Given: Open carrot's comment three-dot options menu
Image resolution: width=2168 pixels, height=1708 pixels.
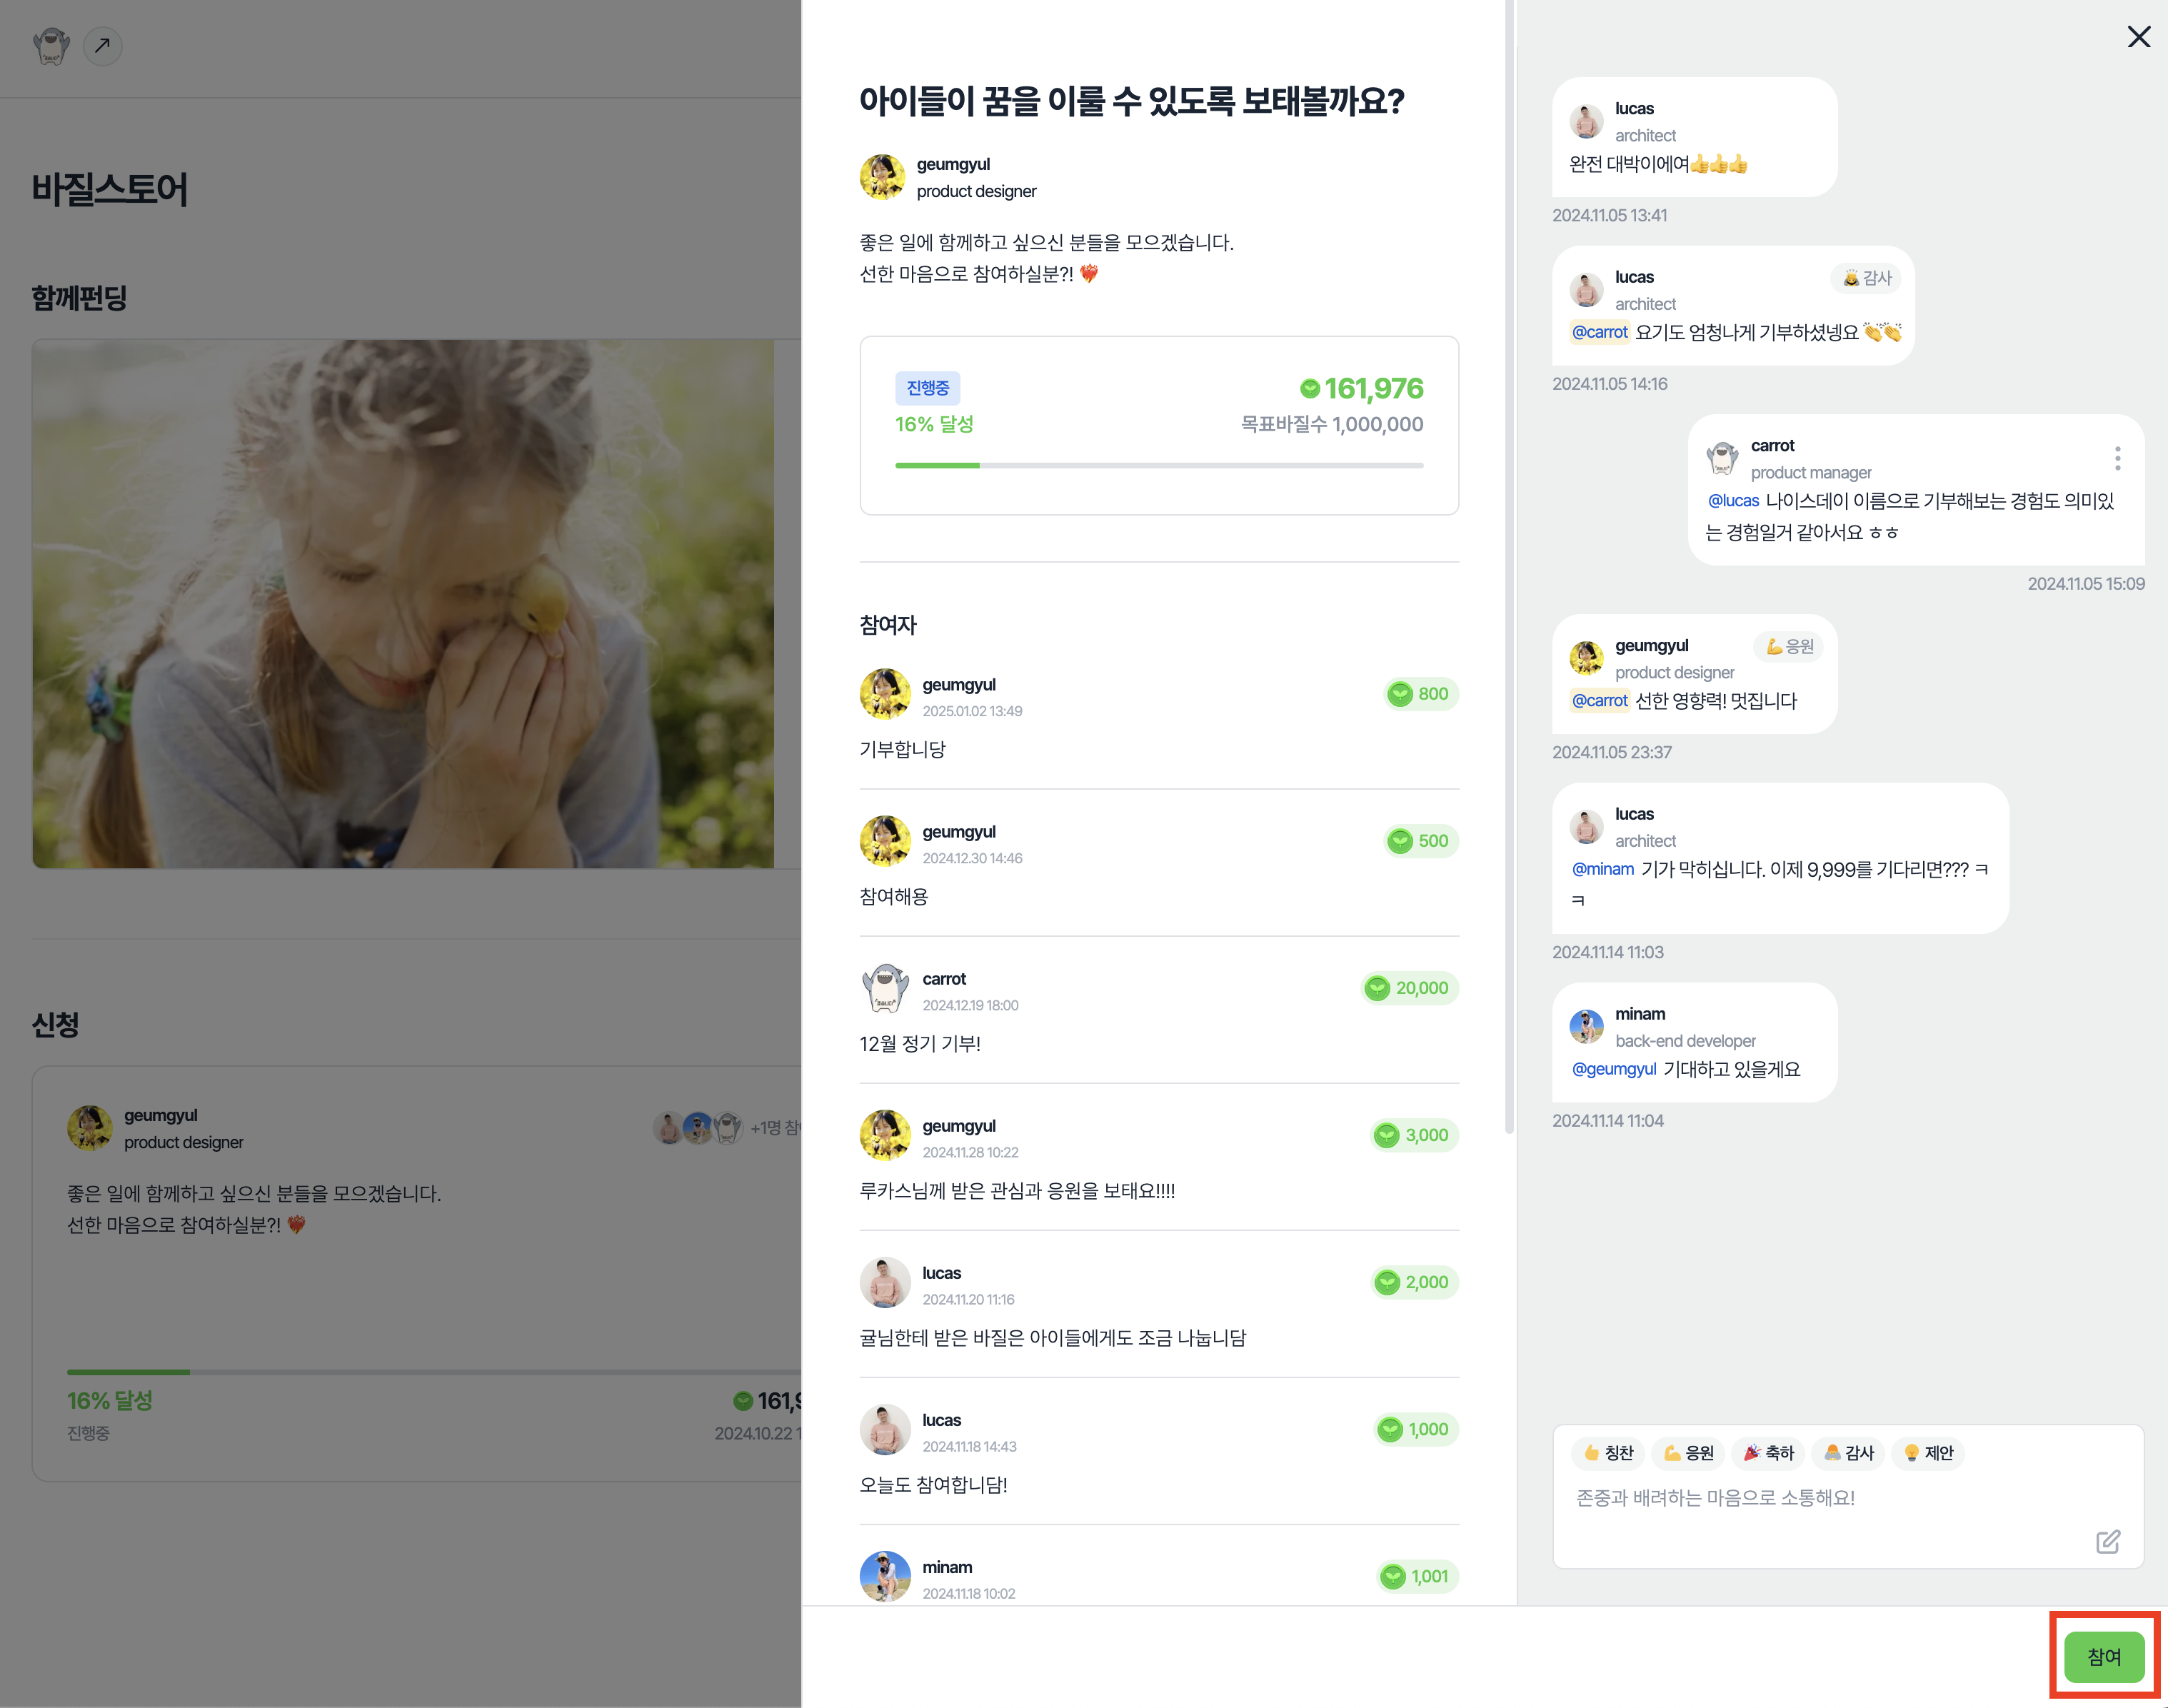Looking at the screenshot, I should [x=2117, y=458].
